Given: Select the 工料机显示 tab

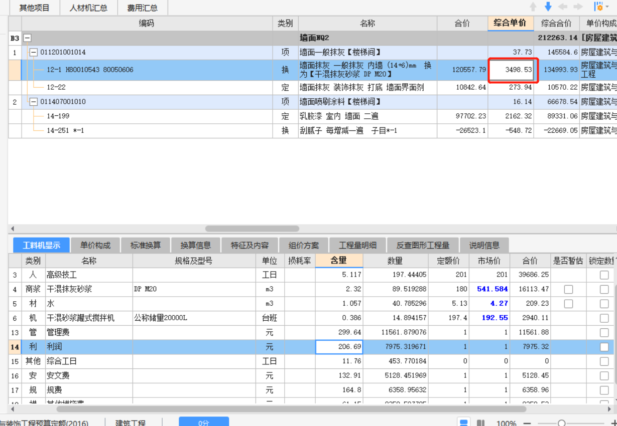Looking at the screenshot, I should click(41, 246).
